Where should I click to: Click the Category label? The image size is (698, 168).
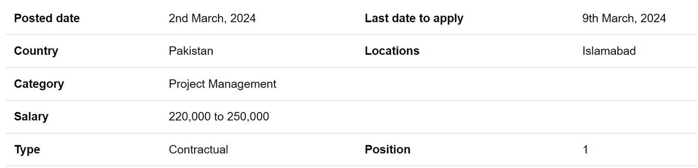tap(39, 84)
